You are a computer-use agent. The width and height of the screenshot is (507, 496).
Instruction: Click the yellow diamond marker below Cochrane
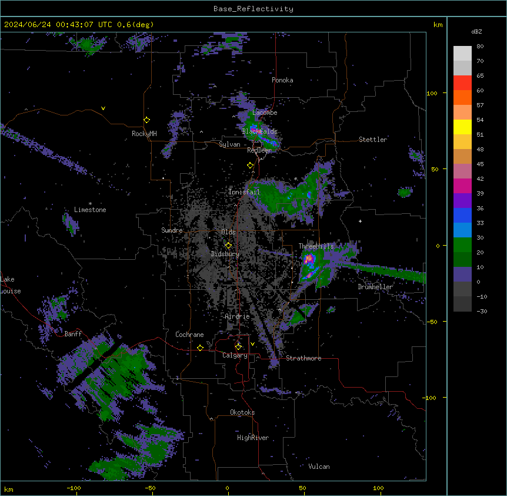click(x=200, y=348)
